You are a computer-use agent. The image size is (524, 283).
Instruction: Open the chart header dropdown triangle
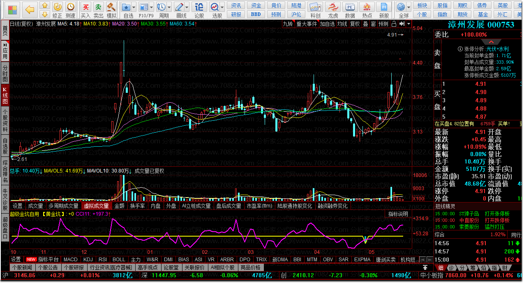pyautogui.click(x=409, y=24)
